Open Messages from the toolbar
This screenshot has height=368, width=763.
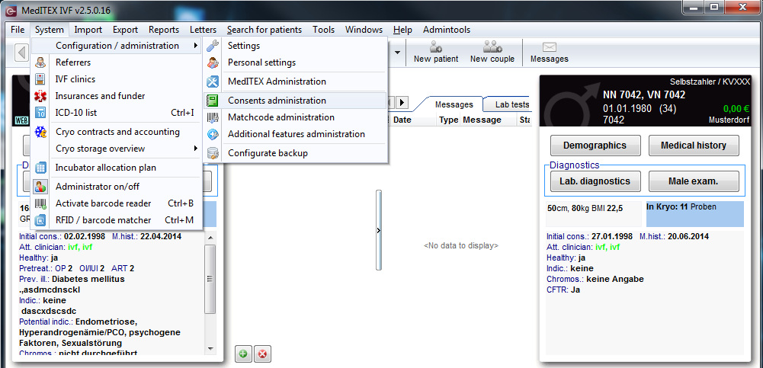click(549, 53)
